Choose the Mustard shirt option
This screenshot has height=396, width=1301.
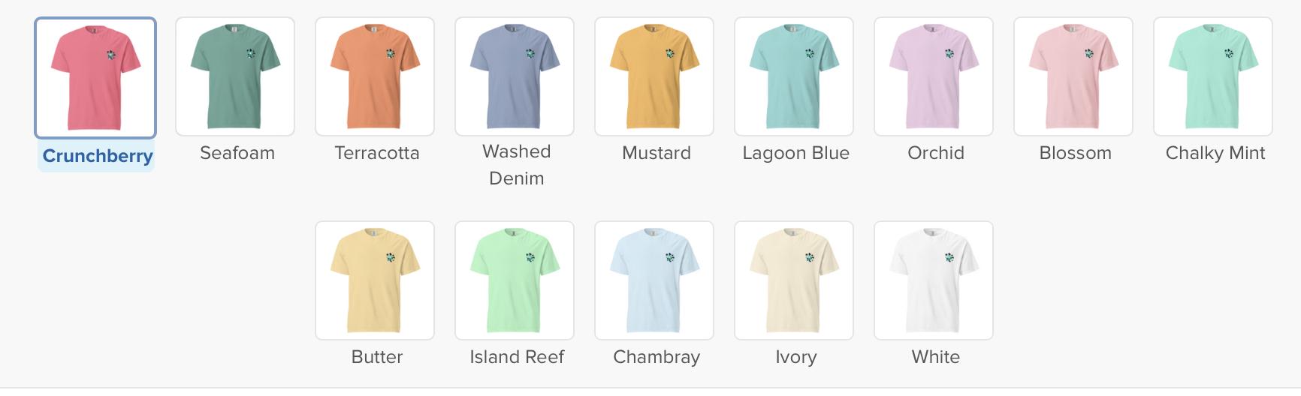coord(654,76)
